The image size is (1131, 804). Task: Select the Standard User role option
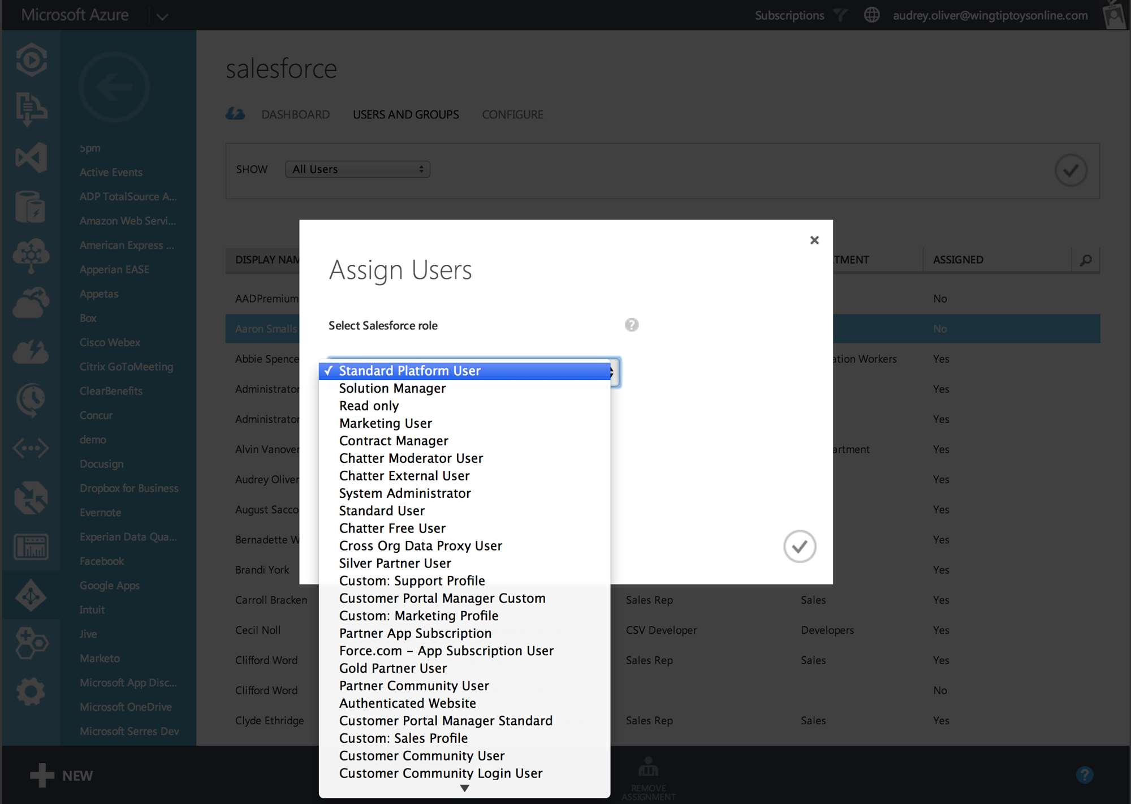464,511
